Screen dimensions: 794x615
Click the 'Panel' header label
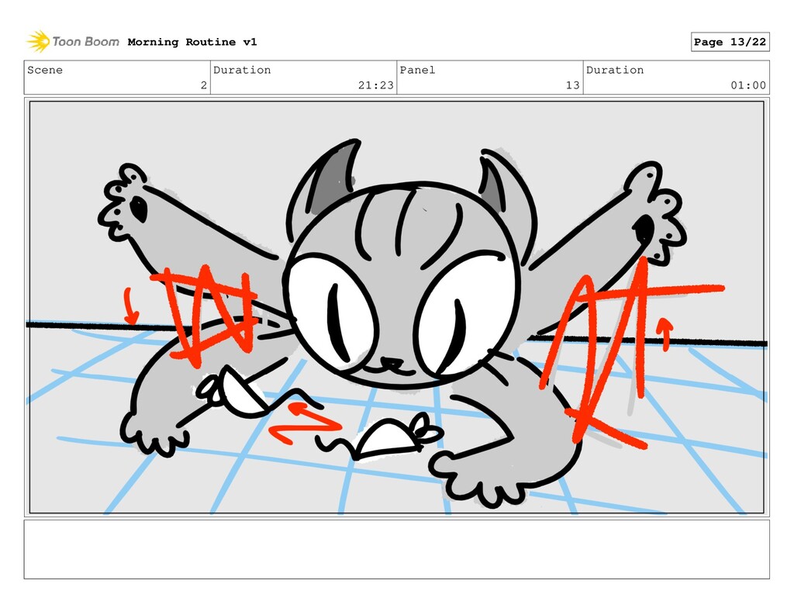[417, 70]
